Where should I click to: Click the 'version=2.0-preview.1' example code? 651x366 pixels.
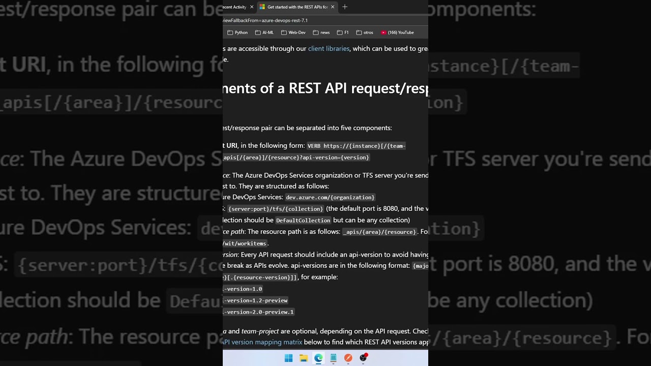point(258,312)
